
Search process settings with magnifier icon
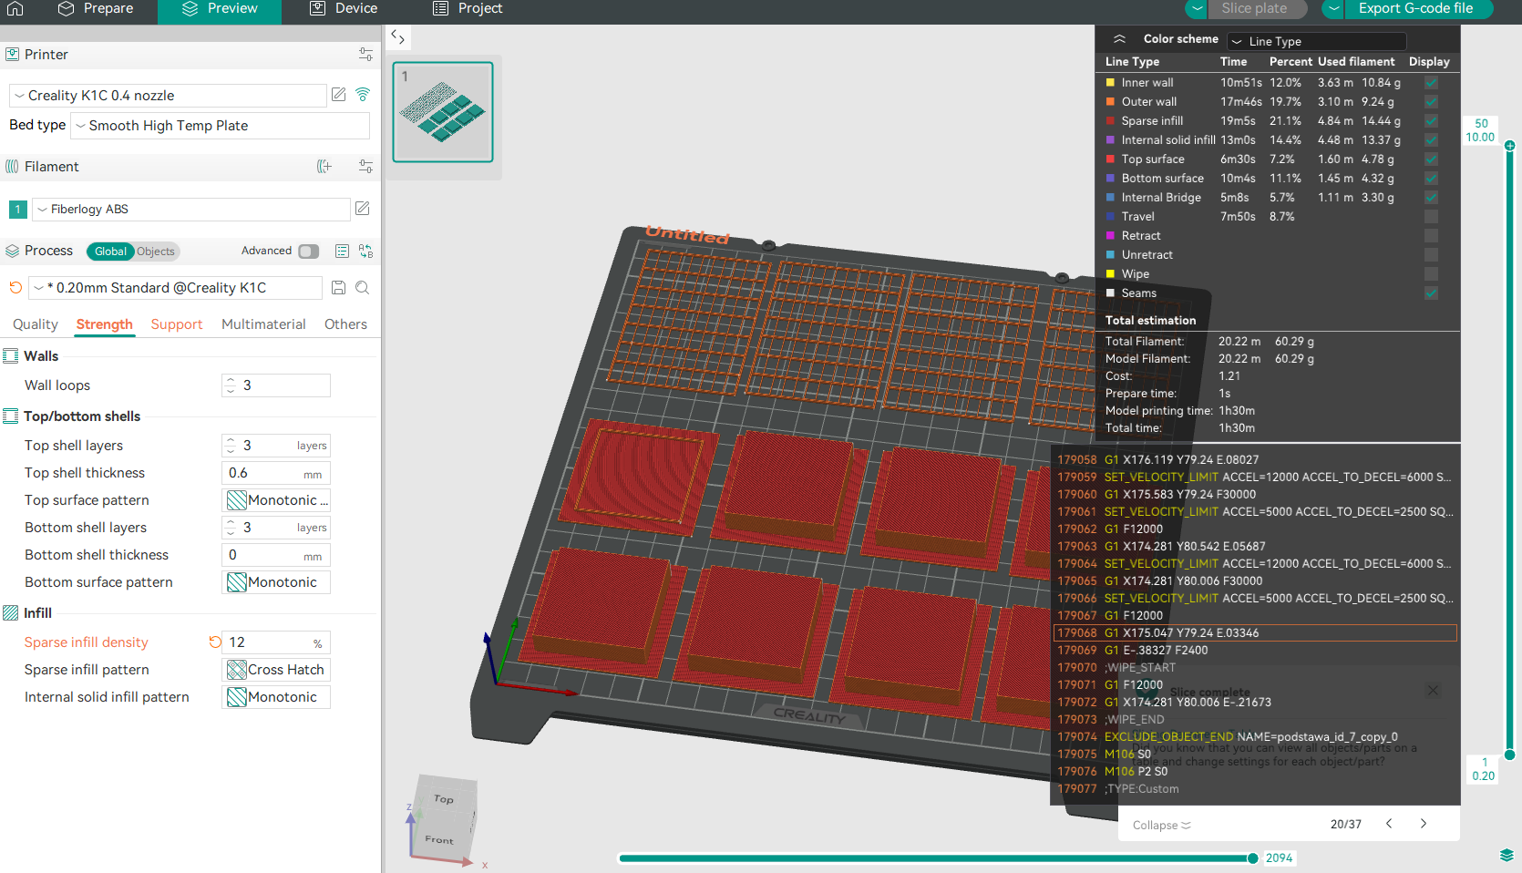(363, 288)
